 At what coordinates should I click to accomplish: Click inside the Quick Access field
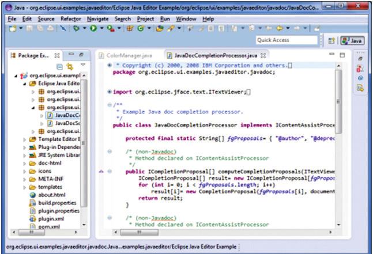[287, 40]
